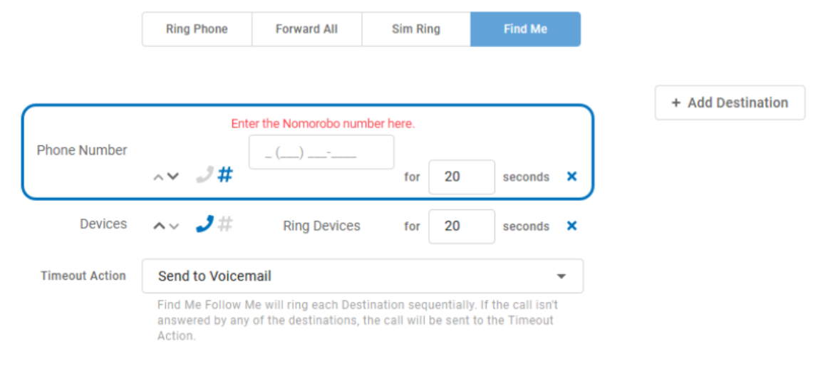Open the Timeout Action dropdown
Viewport: 823px width, 366px height.
point(362,276)
